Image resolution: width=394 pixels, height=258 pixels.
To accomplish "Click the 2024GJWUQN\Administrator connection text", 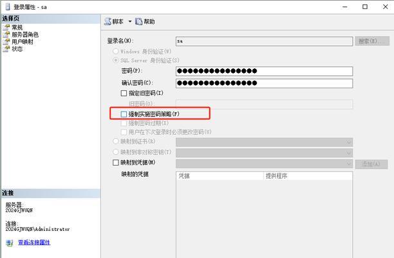I will pos(37,230).
